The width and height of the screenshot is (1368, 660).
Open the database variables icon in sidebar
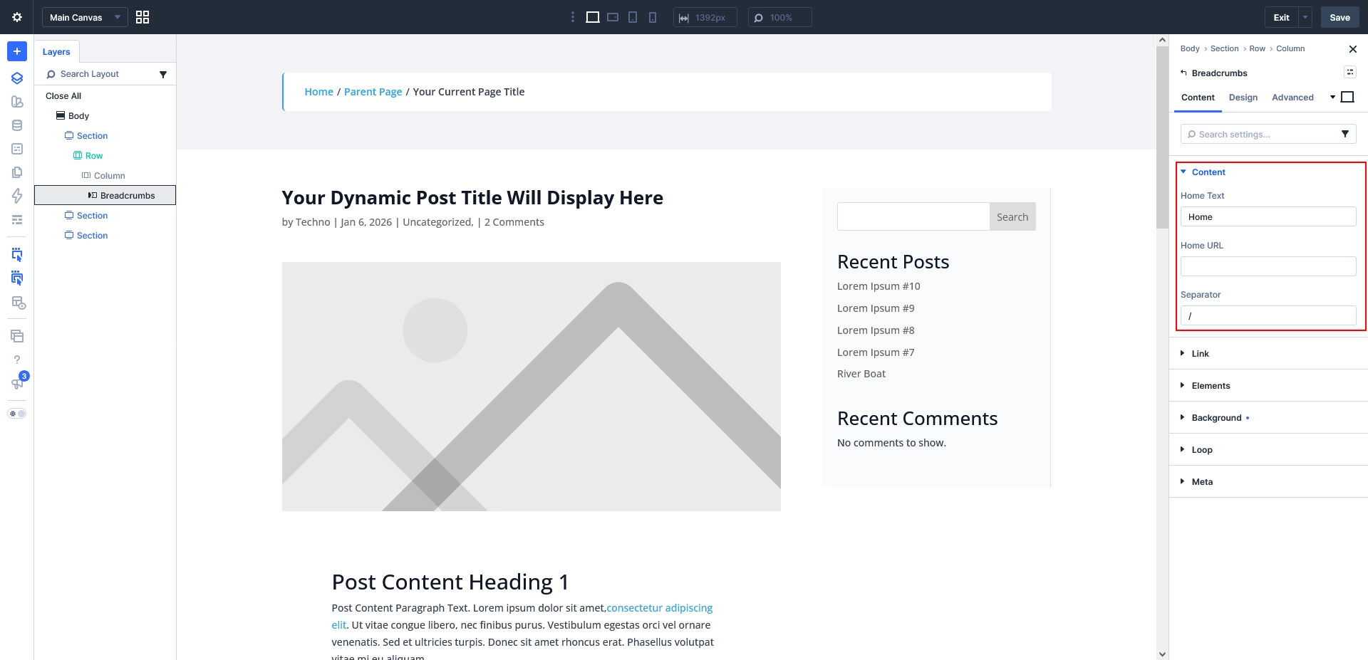(x=17, y=125)
